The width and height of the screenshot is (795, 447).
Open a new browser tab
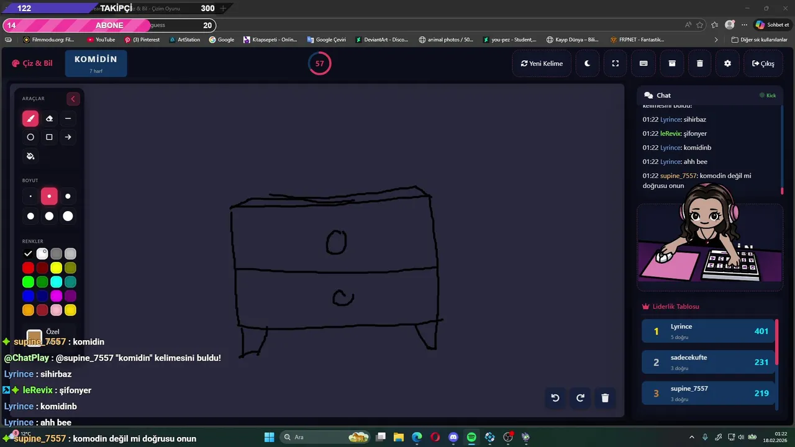pos(224,8)
